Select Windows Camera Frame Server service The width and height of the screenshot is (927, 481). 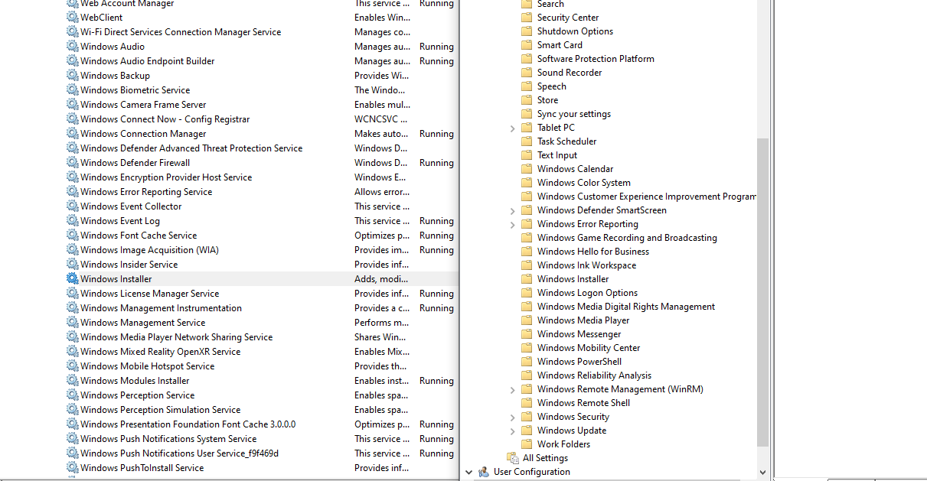click(143, 105)
